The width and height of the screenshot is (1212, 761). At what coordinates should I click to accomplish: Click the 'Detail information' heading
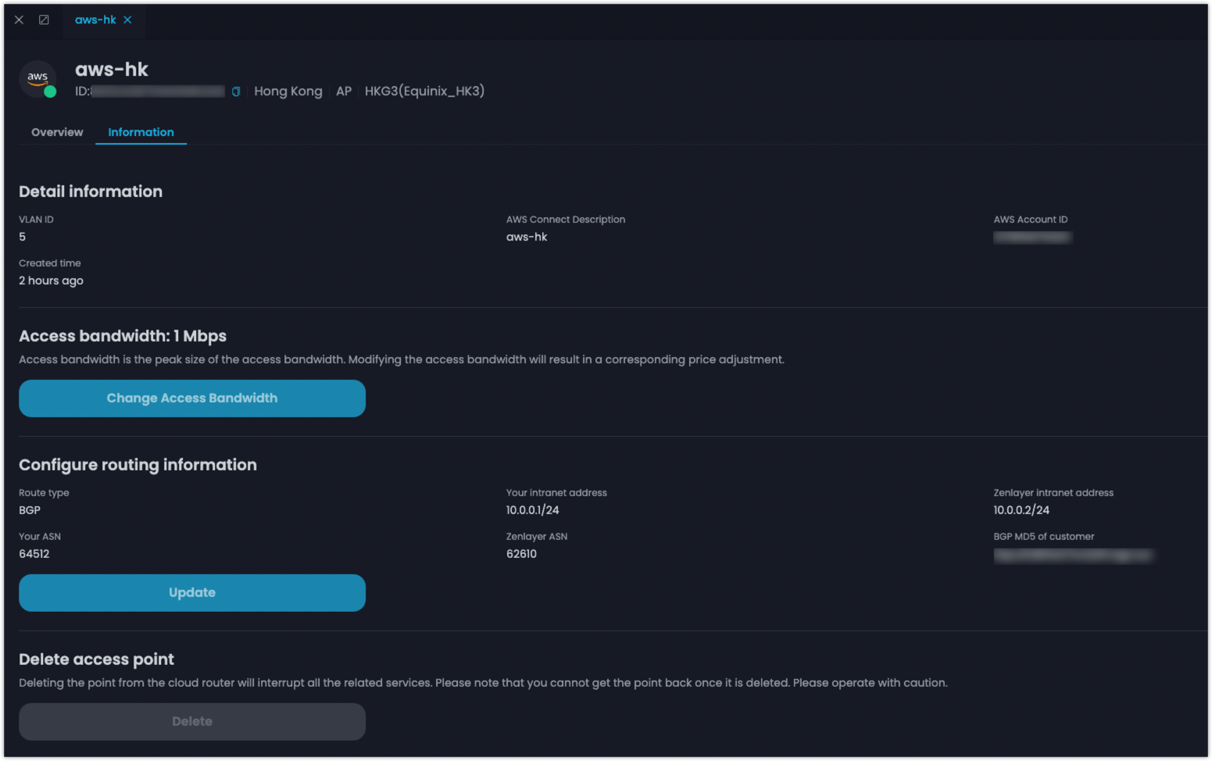pyautogui.click(x=91, y=191)
